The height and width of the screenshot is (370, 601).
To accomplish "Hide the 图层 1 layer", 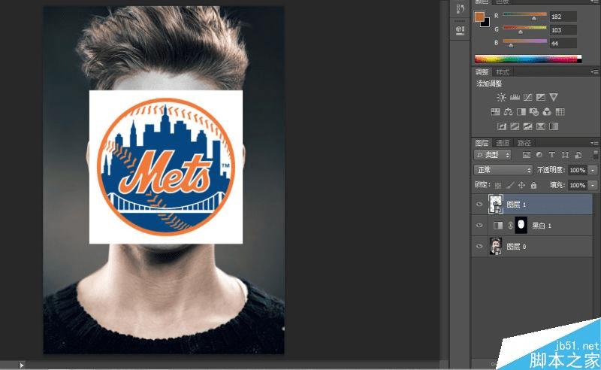I will click(479, 205).
